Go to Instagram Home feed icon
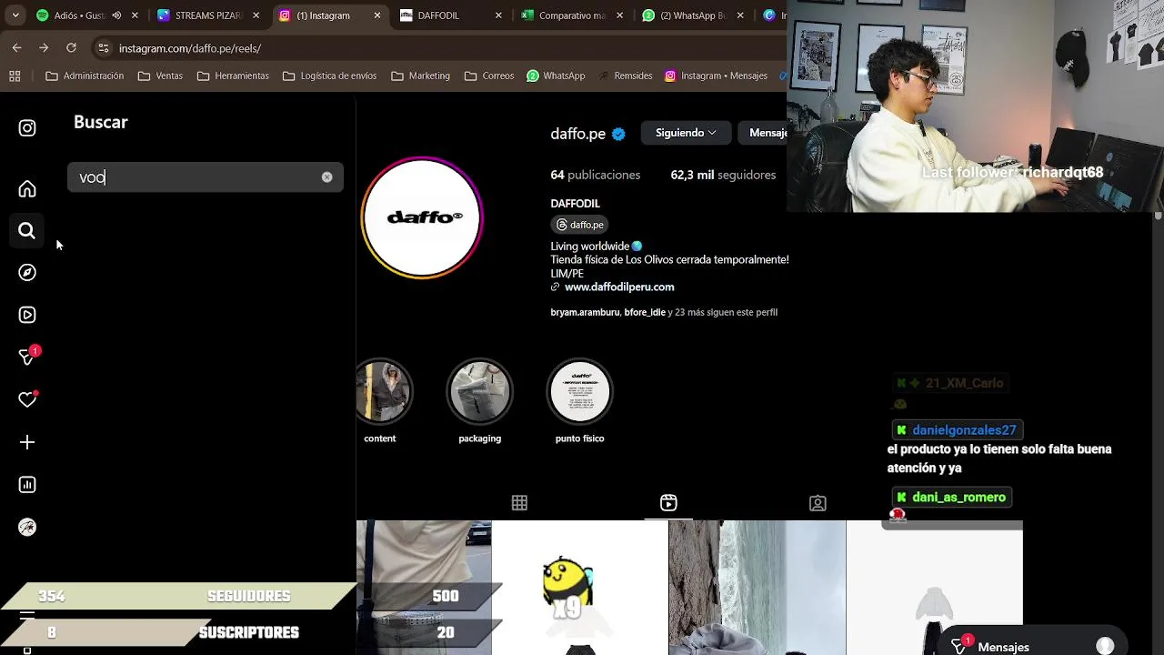 click(27, 189)
